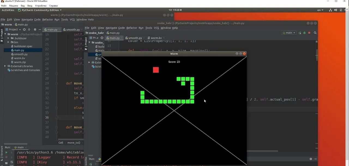
Task: Open Pr.. view dropdown in snake_habr window
Action: [94, 38]
